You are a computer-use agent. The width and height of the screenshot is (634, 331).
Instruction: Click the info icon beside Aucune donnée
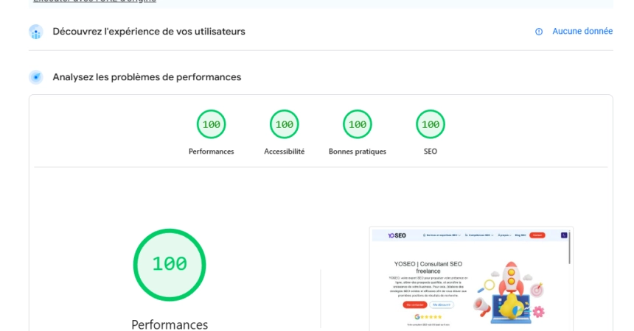[539, 32]
